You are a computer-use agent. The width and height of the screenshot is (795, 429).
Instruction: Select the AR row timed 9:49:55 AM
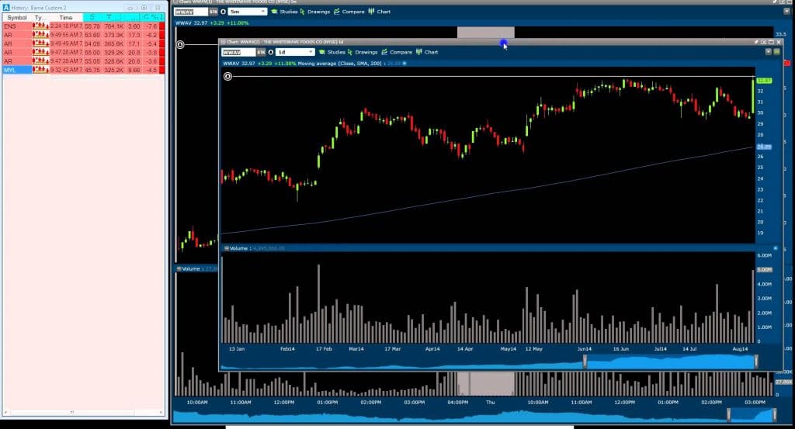tap(84, 35)
